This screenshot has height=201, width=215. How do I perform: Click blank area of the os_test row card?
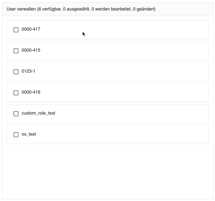[x=138, y=135]
